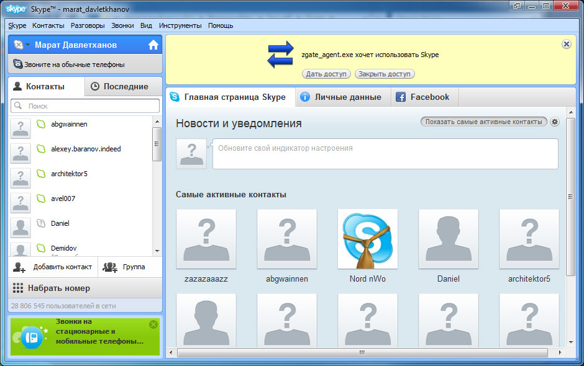Click the home icon in profile bar

pyautogui.click(x=153, y=45)
